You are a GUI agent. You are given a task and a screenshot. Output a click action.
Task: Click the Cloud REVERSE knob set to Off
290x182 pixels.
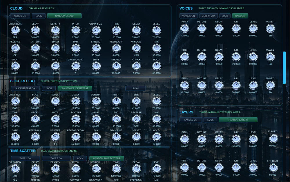[x=15, y=48]
